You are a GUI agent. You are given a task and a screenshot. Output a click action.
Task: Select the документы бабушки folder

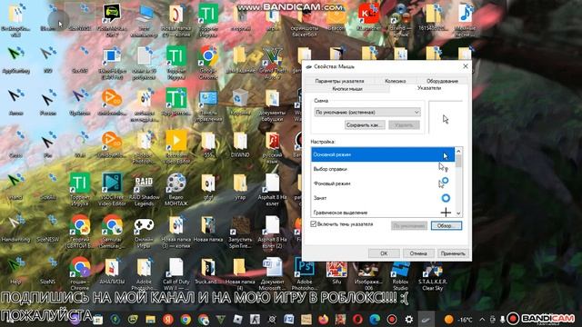(273, 105)
